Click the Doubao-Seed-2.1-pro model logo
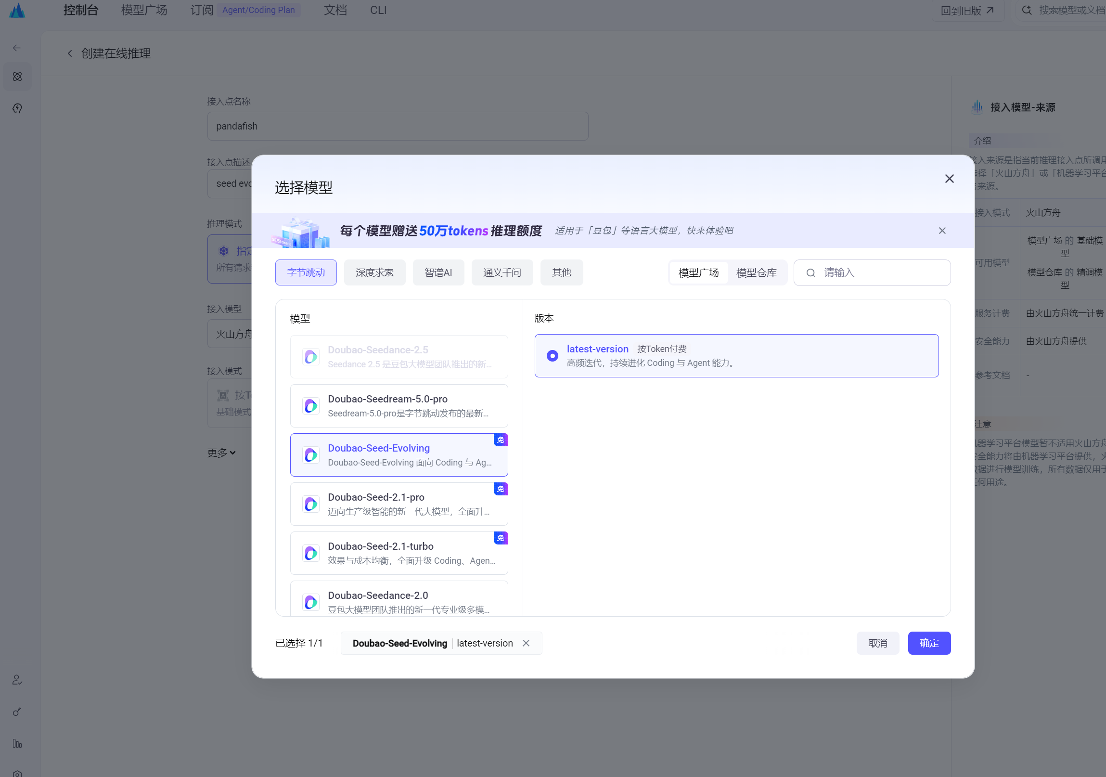Screen dimensions: 1106x777 (x=311, y=504)
